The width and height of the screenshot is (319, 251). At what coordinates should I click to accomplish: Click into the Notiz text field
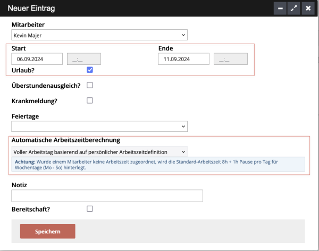(x=107, y=196)
